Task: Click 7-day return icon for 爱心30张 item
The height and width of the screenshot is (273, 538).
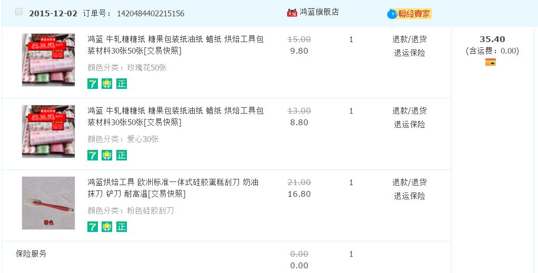Action: (93, 155)
